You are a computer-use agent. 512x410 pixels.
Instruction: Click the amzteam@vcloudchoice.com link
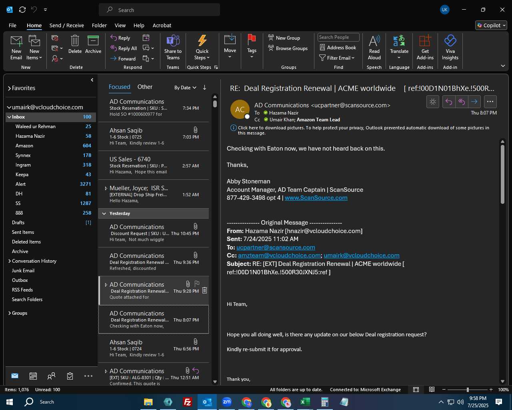click(x=279, y=255)
